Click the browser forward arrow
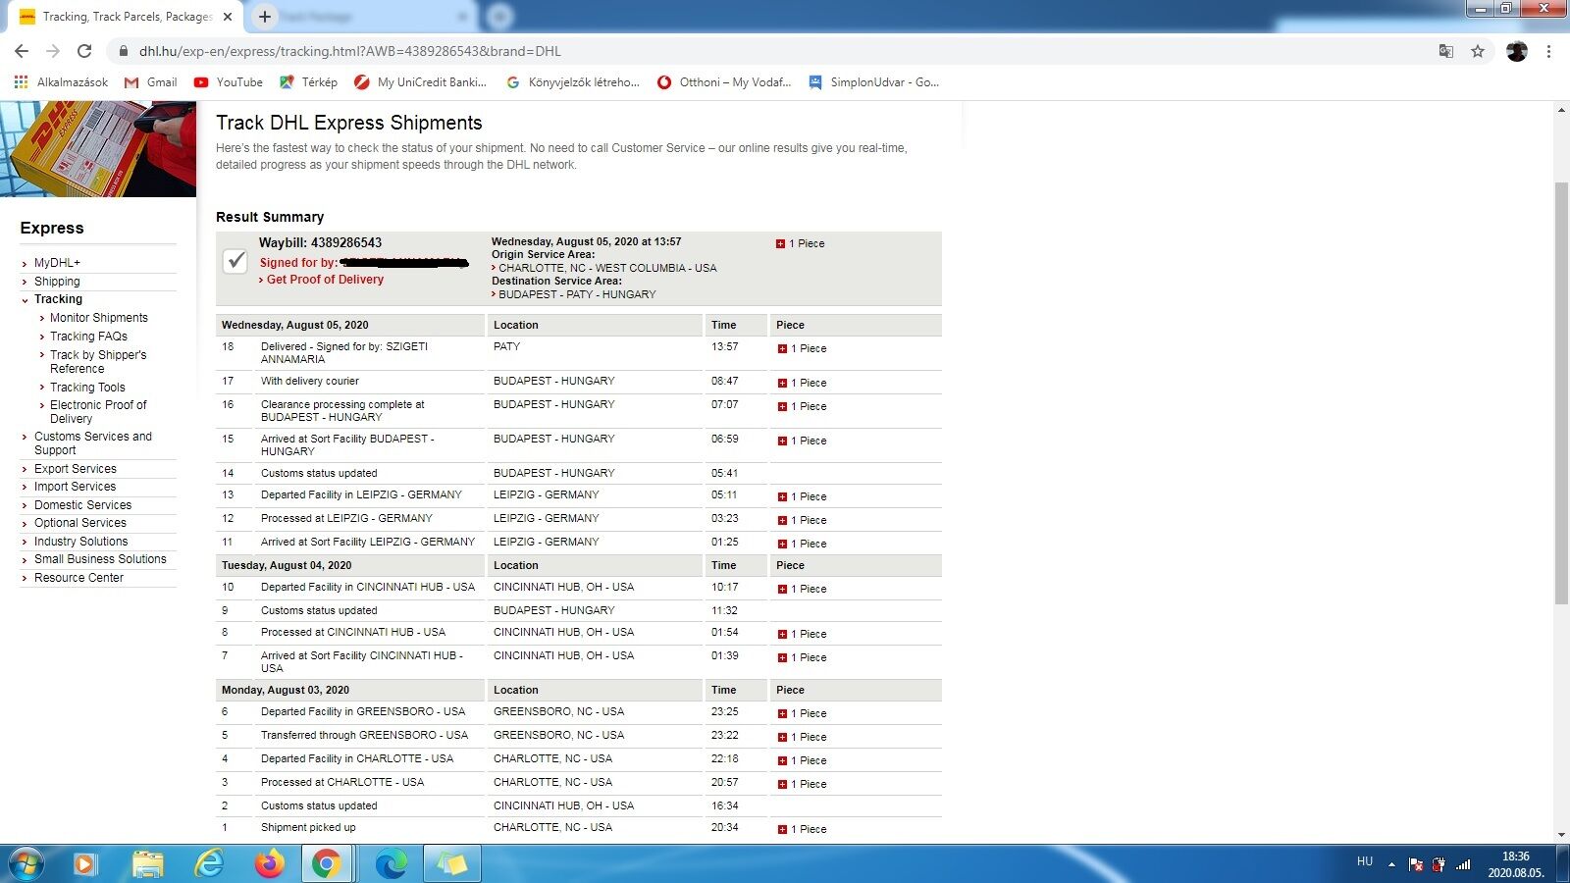Image resolution: width=1570 pixels, height=883 pixels. (53, 51)
